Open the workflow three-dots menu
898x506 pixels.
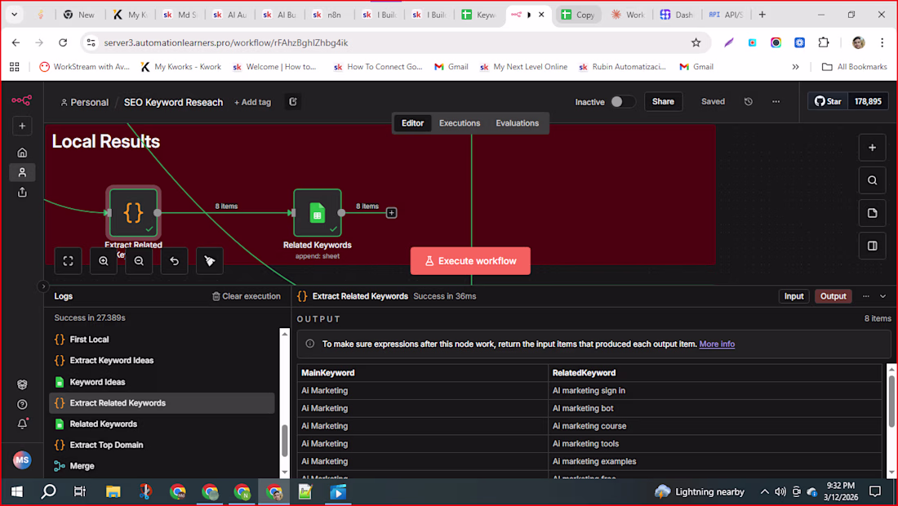[x=776, y=101]
